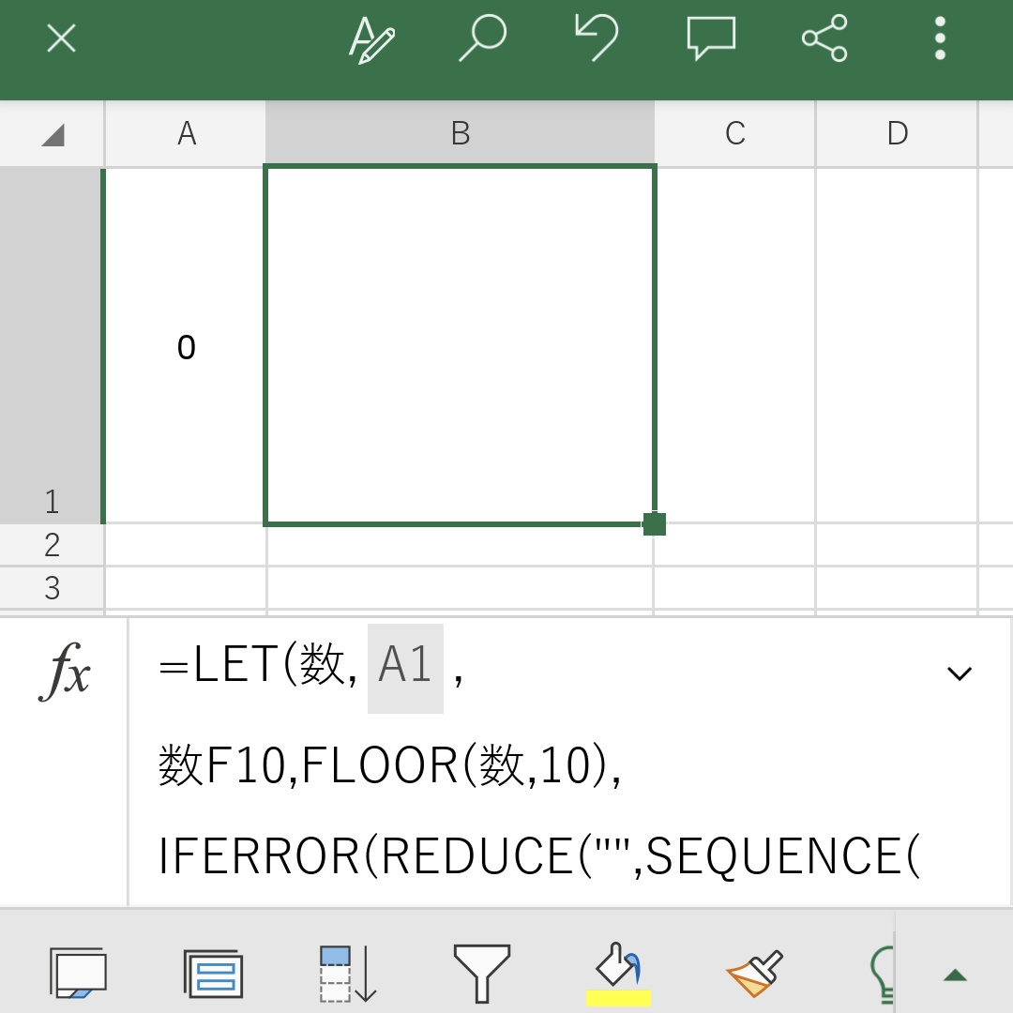Image resolution: width=1013 pixels, height=1013 pixels.
Task: Expand the ribbon with up arrow
Action: coord(955,975)
